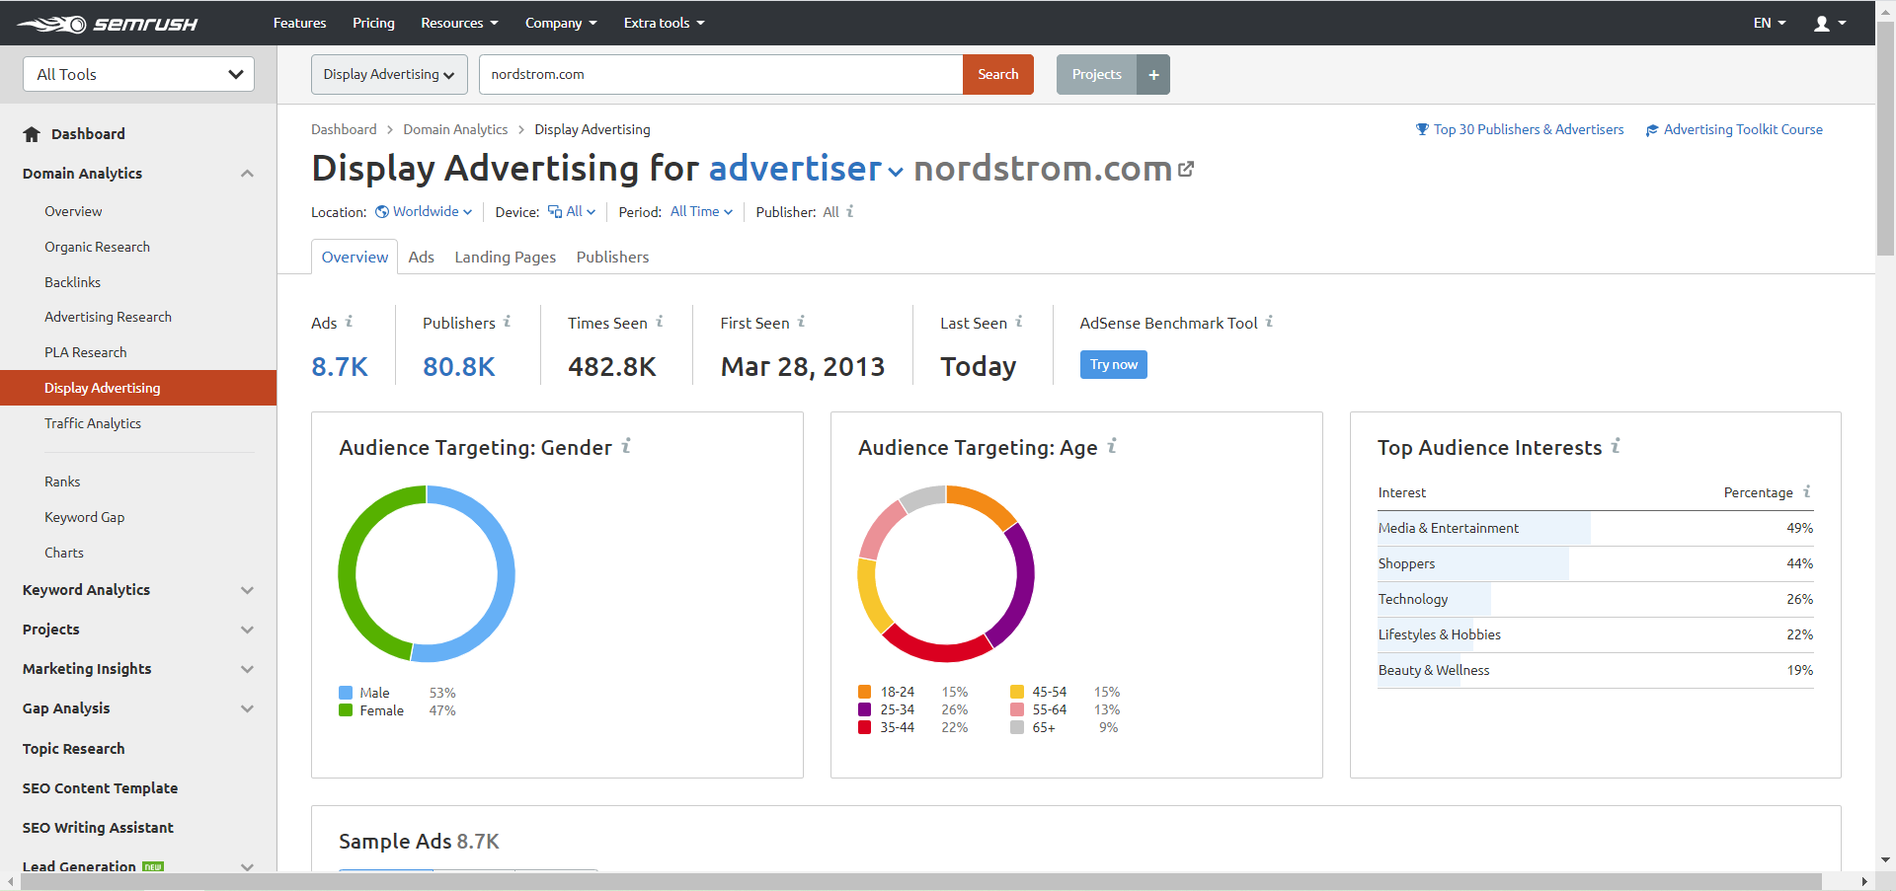Click the plus icon next to Projects
The height and width of the screenshot is (891, 1896).
(x=1153, y=75)
